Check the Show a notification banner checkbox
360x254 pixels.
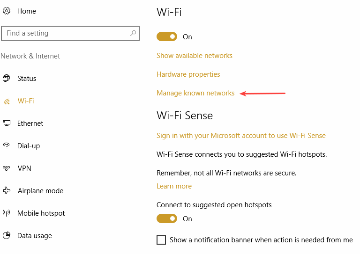click(x=161, y=240)
